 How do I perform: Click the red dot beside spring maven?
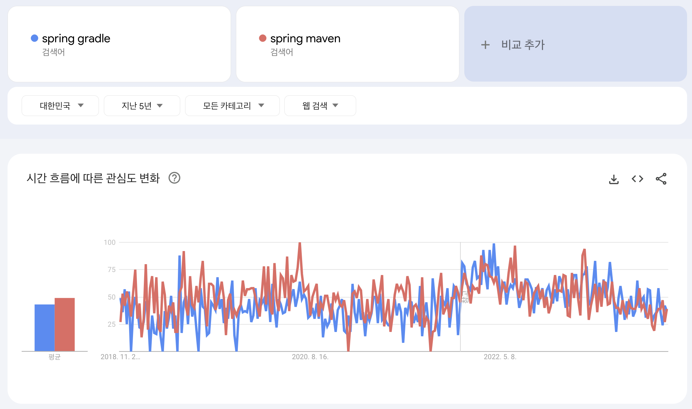(x=262, y=38)
